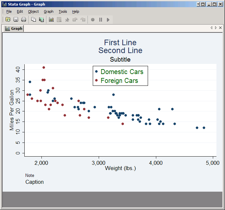Click the y-axis label 20
The image size is (225, 210).
(18, 111)
